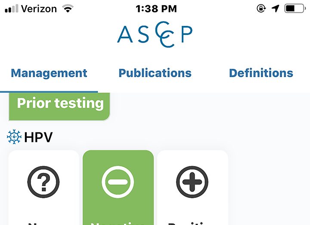Open the Publications tab

(x=155, y=73)
